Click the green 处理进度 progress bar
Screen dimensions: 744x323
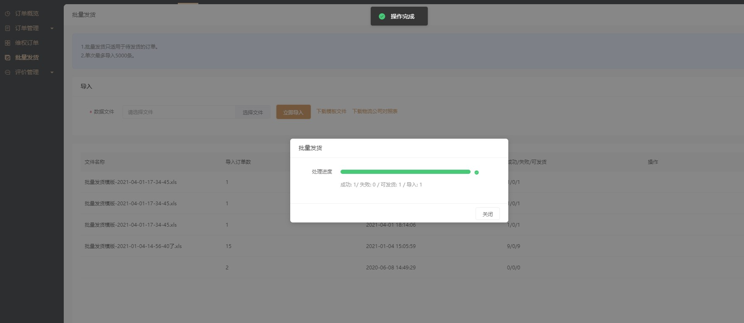[405, 172]
